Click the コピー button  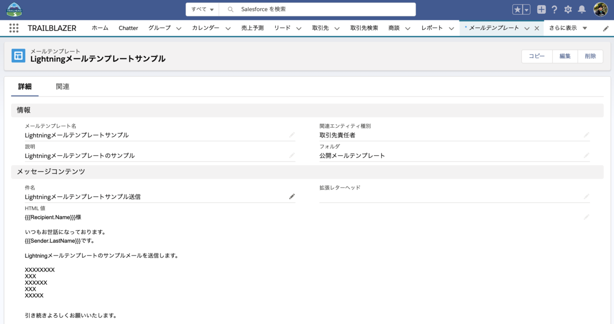537,56
